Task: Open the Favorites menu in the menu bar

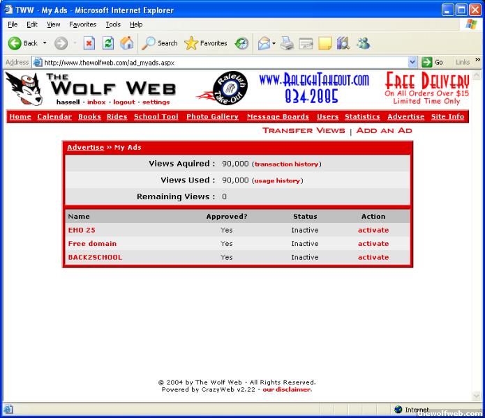Action: coord(82,24)
